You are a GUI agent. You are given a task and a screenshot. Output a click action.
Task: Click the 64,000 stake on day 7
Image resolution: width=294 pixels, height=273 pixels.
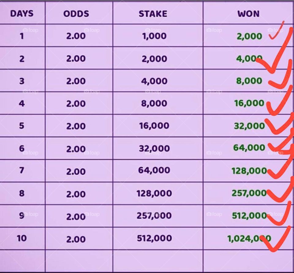click(154, 170)
